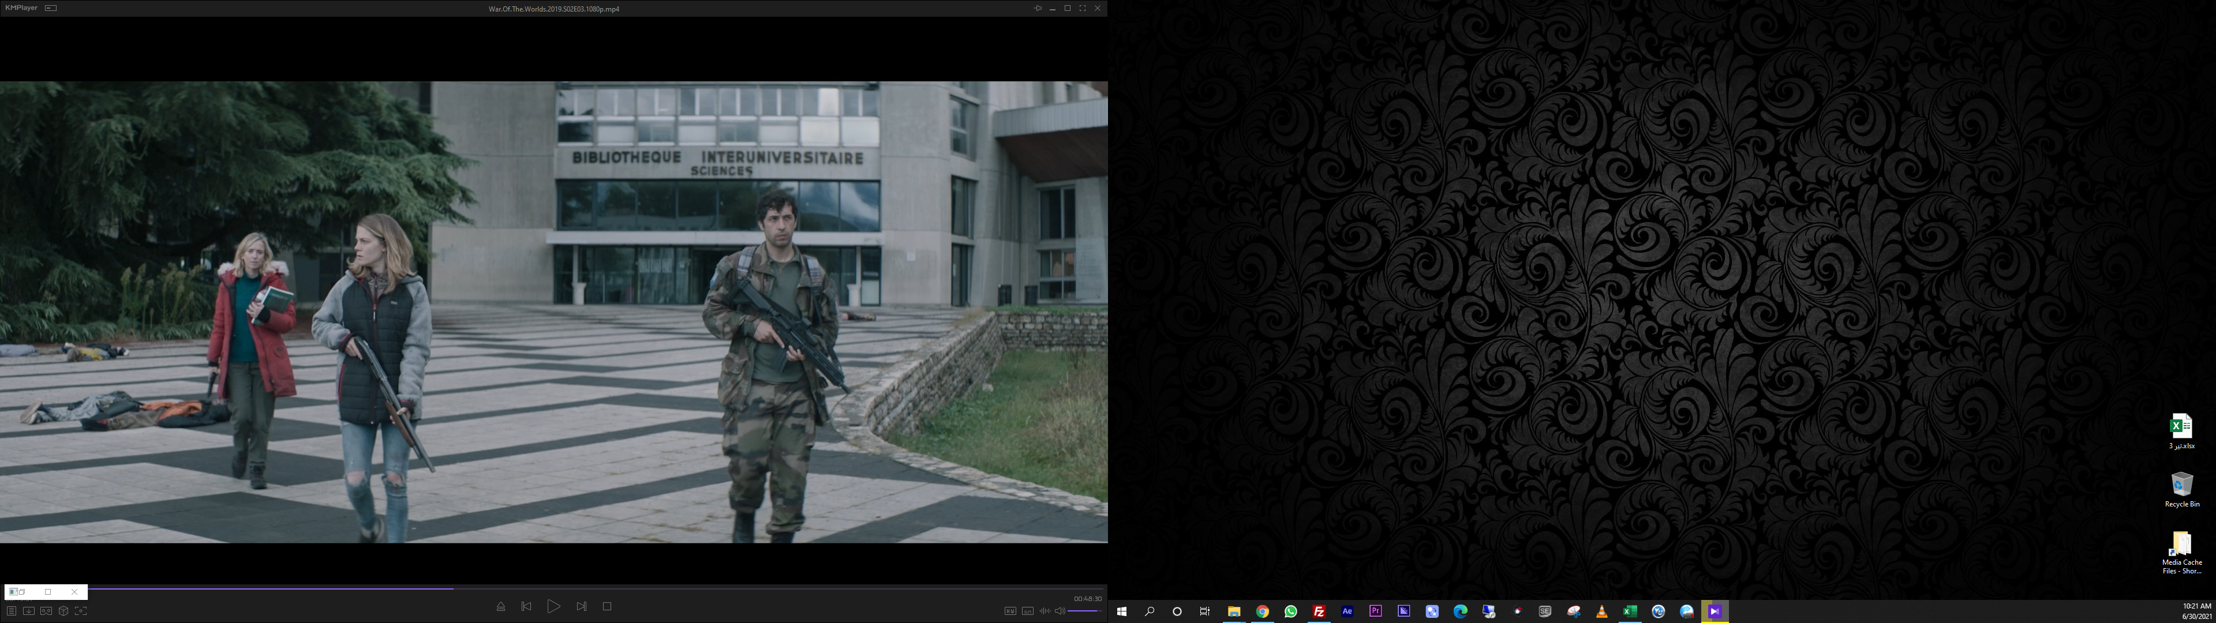Viewport: 2216px width, 623px height.
Task: Open the playlist panel icon
Action: (x=11, y=611)
